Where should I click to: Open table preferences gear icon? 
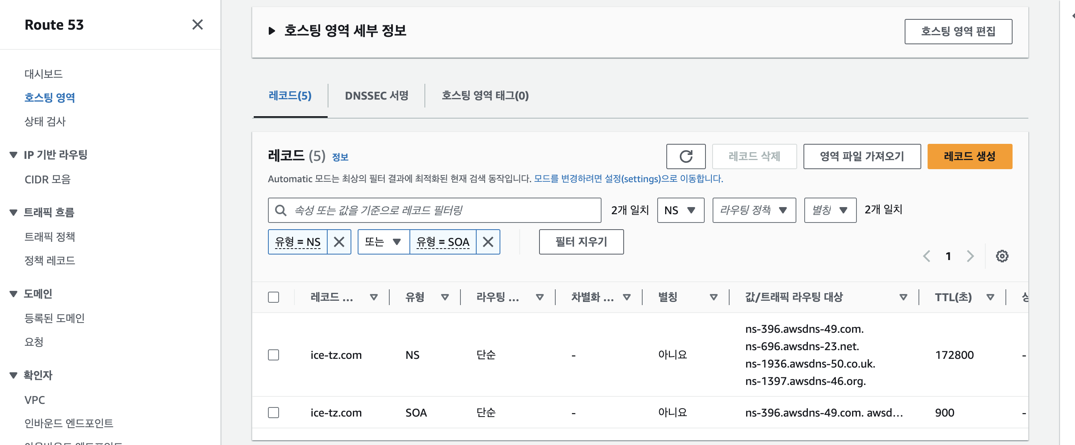coord(1001,256)
